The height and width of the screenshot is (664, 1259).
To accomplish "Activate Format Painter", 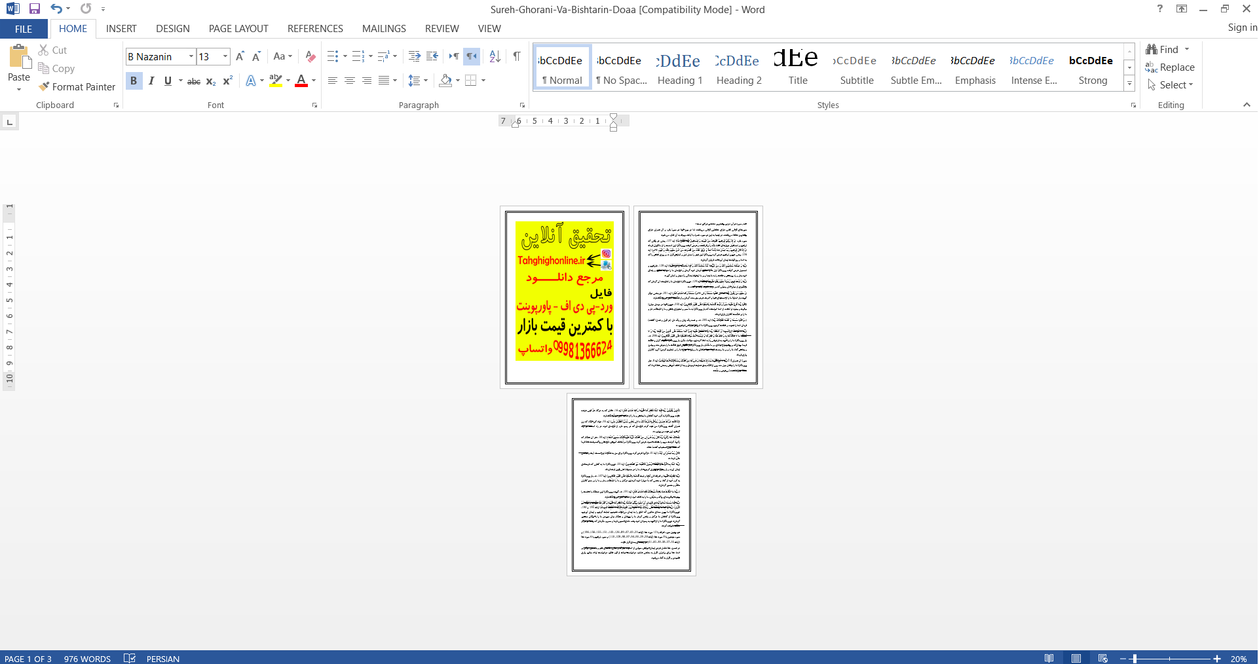I will click(77, 86).
